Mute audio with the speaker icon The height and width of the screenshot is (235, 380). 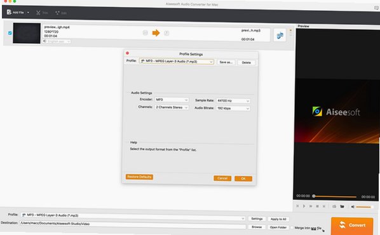pos(353,206)
